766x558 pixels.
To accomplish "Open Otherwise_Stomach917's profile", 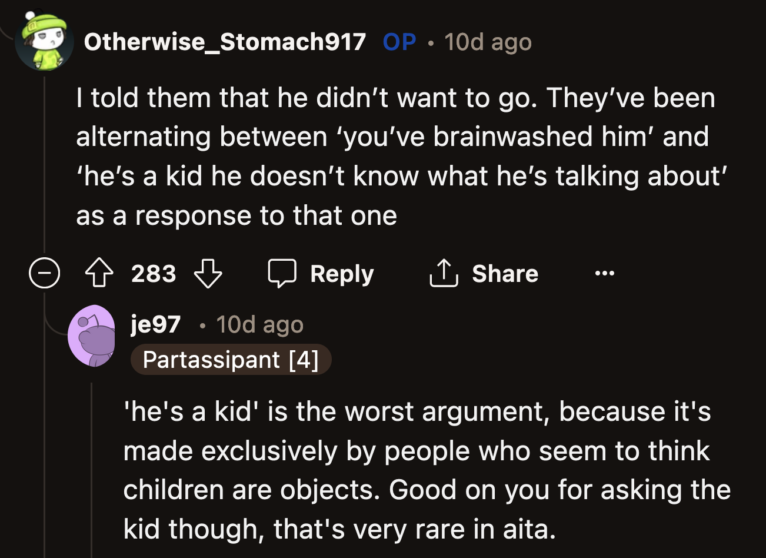I will coord(227,41).
